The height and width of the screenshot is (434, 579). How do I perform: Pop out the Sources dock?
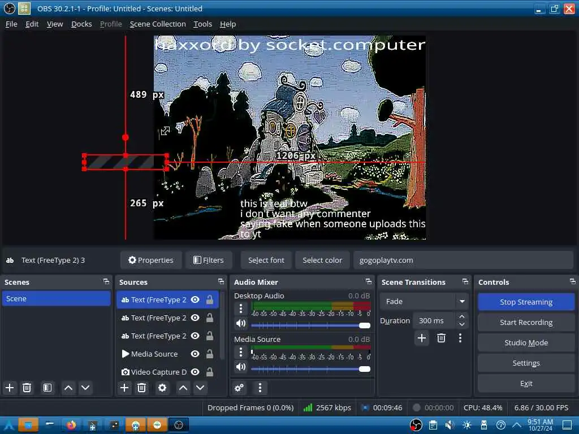pos(221,281)
